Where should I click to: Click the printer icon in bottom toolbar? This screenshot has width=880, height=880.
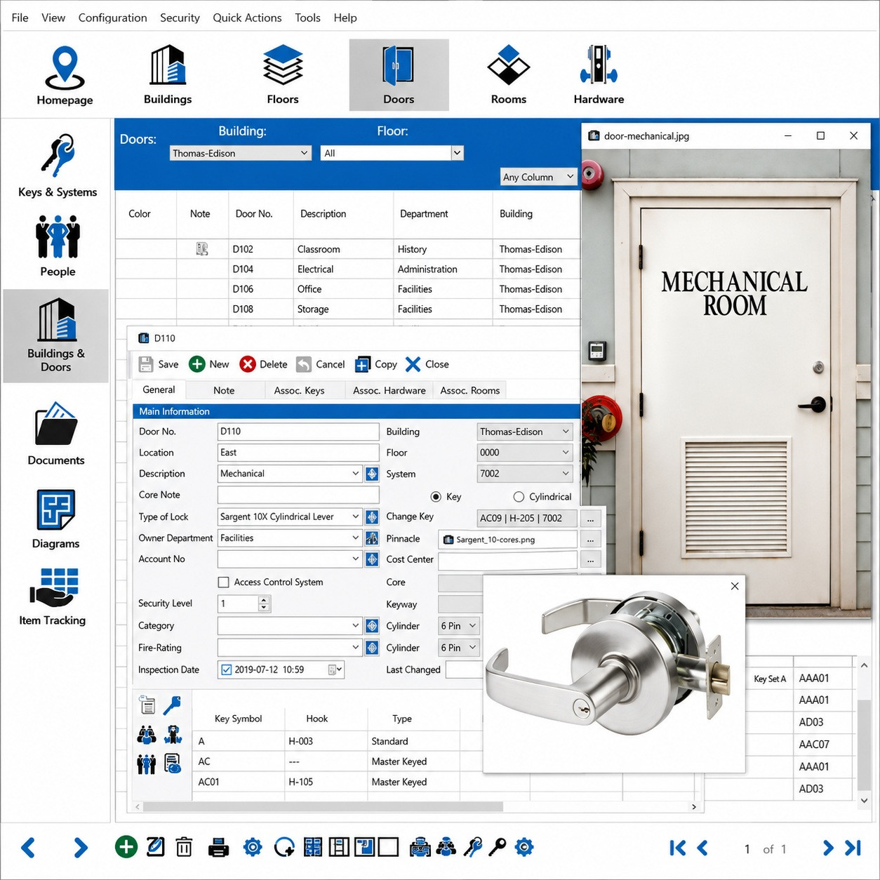(219, 848)
